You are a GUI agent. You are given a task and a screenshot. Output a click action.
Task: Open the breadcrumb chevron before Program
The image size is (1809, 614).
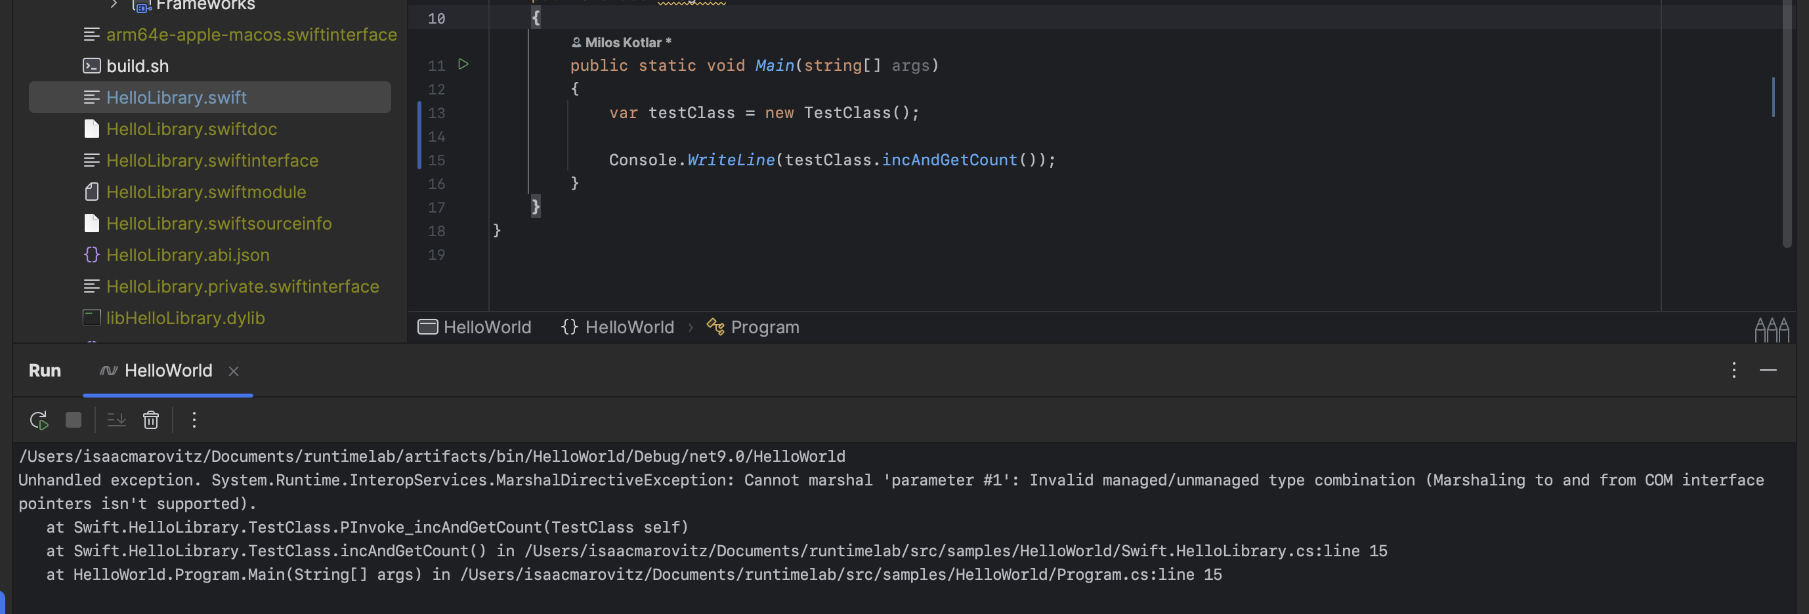[x=691, y=327]
